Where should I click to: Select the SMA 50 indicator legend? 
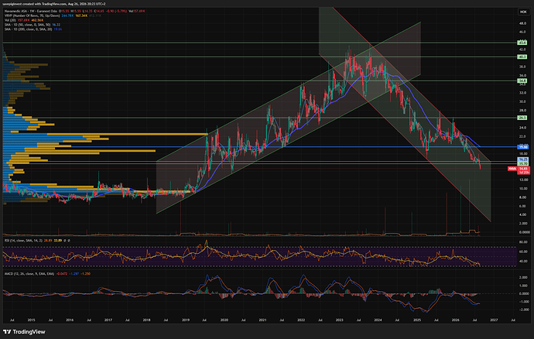pyautogui.click(x=33, y=25)
